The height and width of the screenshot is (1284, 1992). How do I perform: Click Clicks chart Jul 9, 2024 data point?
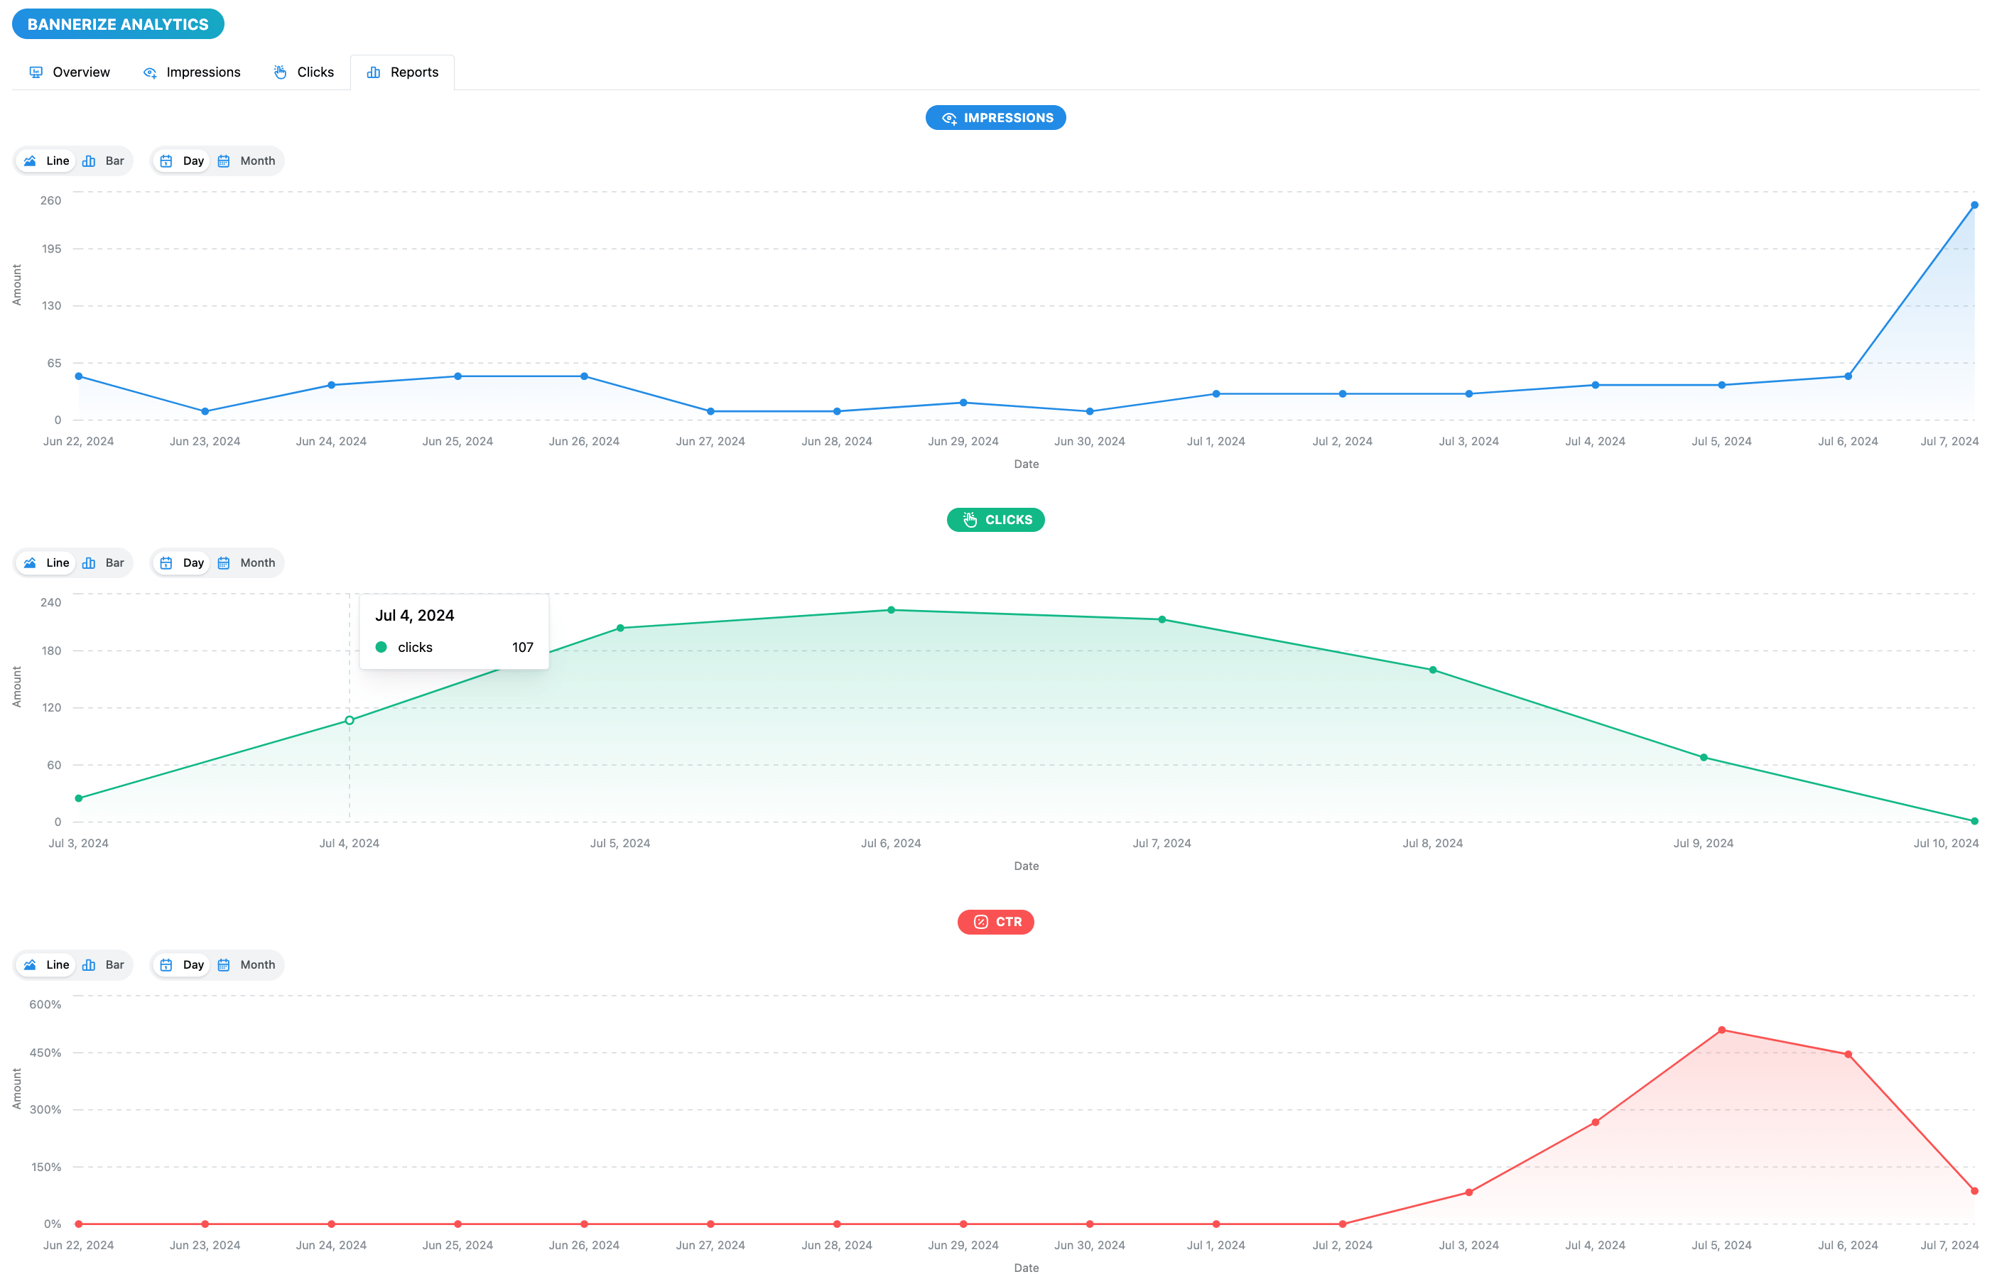click(x=1704, y=758)
